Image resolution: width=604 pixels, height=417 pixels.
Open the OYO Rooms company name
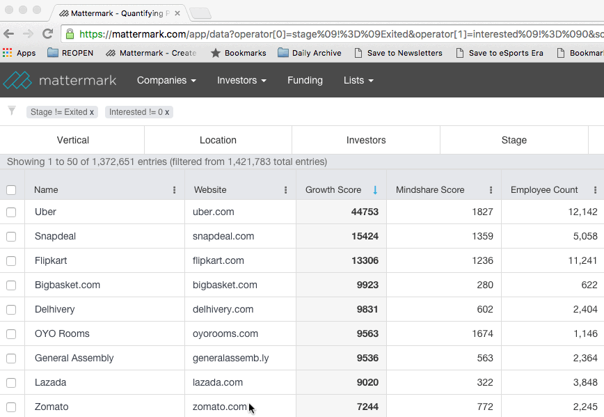click(62, 333)
